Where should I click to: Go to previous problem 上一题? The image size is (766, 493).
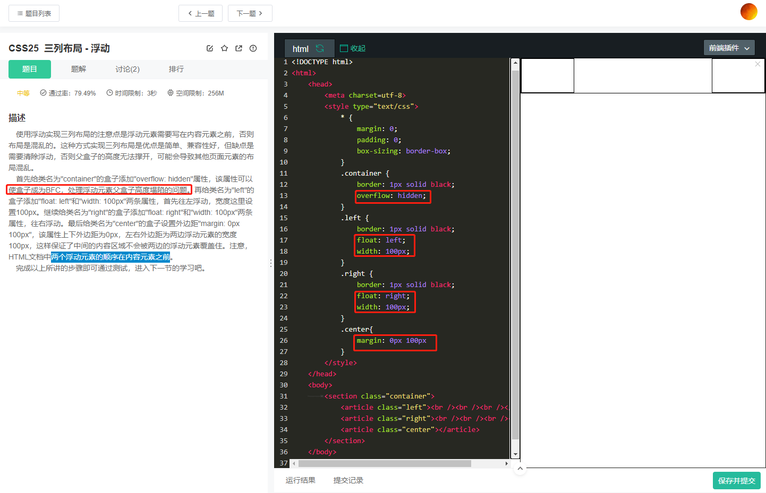201,13
